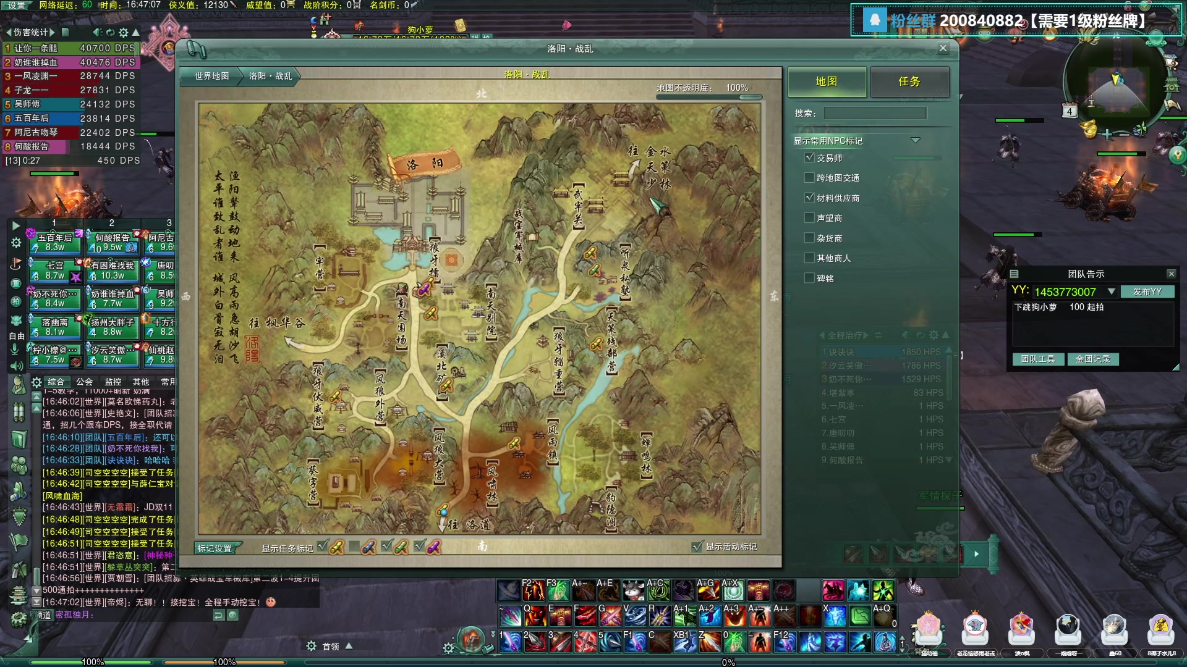Select 综合 chat tab
Viewport: 1187px width, 667px height.
(x=56, y=382)
